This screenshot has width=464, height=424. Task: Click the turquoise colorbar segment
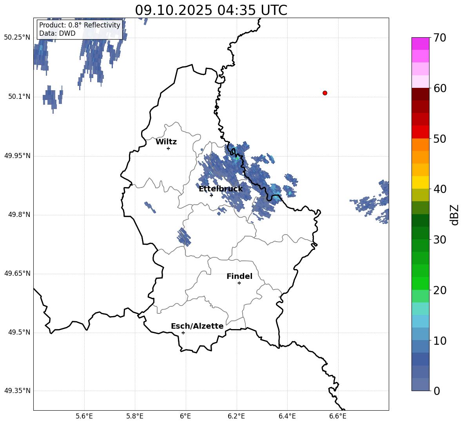pos(420,309)
